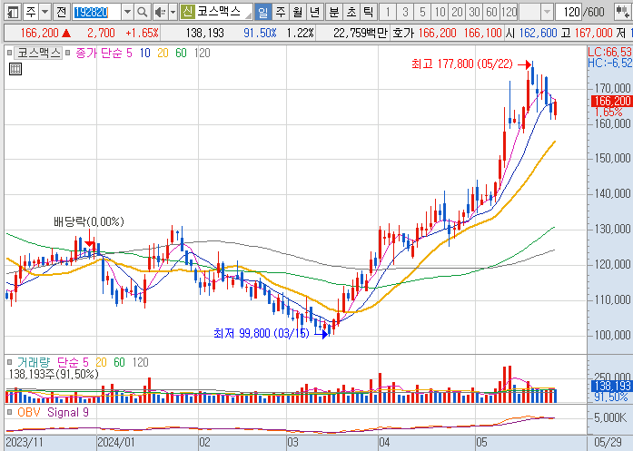Expand the stock code history dropdown
633x451 pixels.
[127, 12]
